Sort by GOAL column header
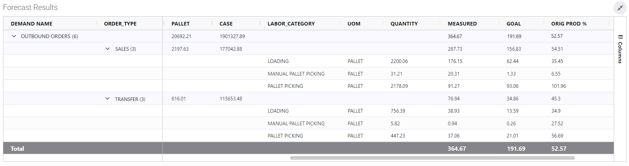This screenshot has height=166, width=629. [x=513, y=24]
